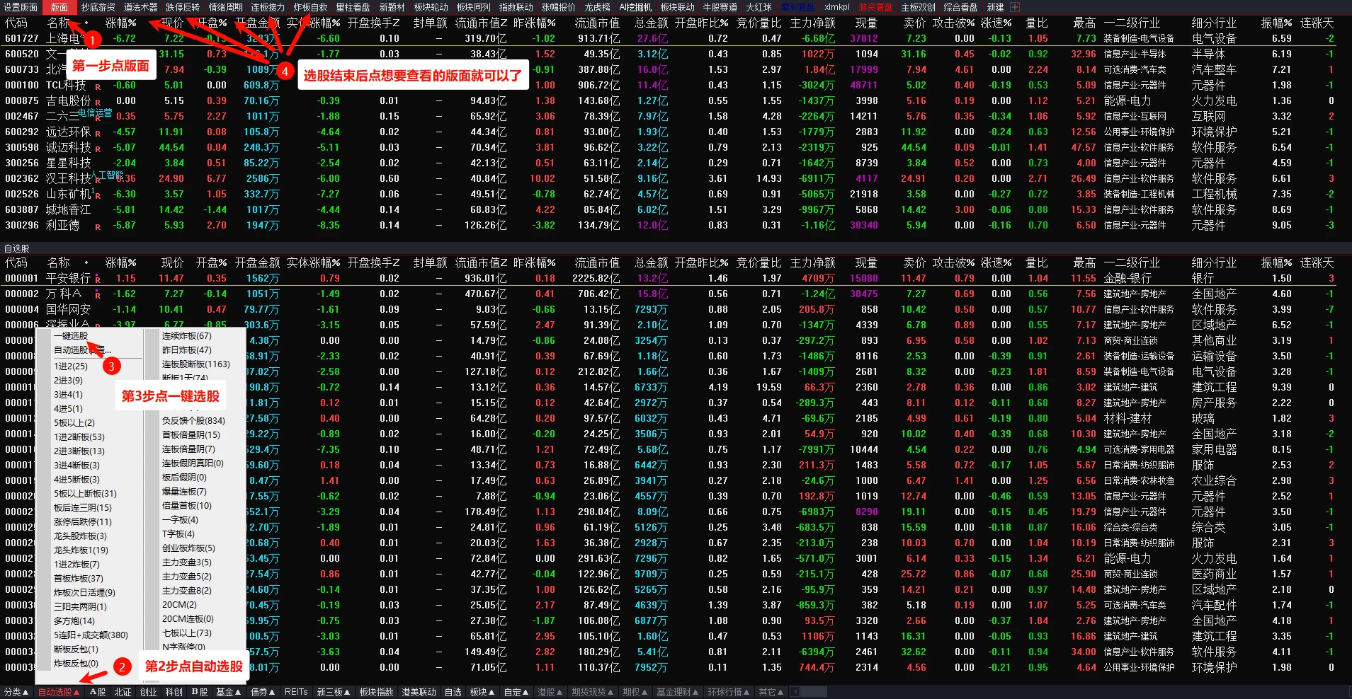
Task: Click the R margin marker beside 吉电股份
Action: tap(98, 103)
